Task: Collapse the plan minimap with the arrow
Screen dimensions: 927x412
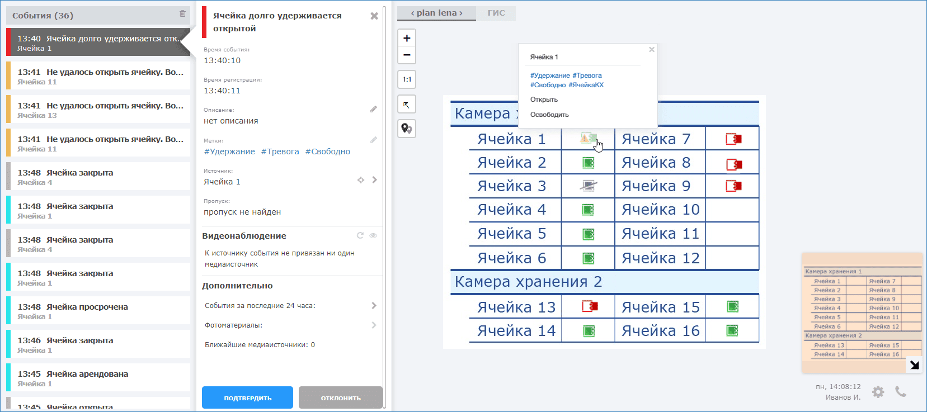Action: pos(914,365)
